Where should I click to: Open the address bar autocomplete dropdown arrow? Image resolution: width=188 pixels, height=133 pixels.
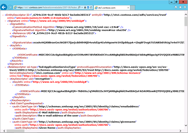[82, 7]
